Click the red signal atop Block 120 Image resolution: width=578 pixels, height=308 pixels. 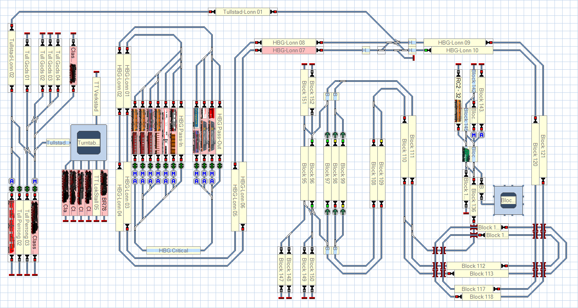click(535, 119)
